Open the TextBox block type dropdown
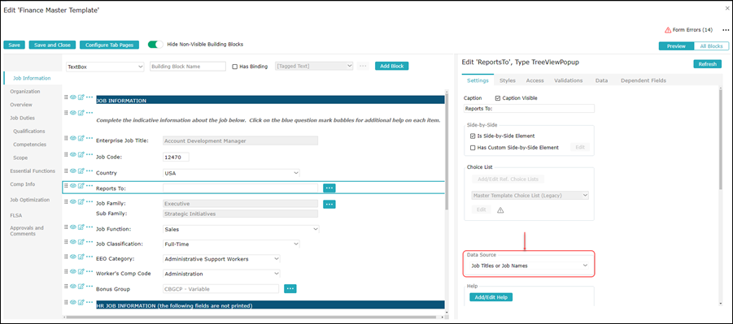The width and height of the screenshot is (733, 324). coord(105,67)
